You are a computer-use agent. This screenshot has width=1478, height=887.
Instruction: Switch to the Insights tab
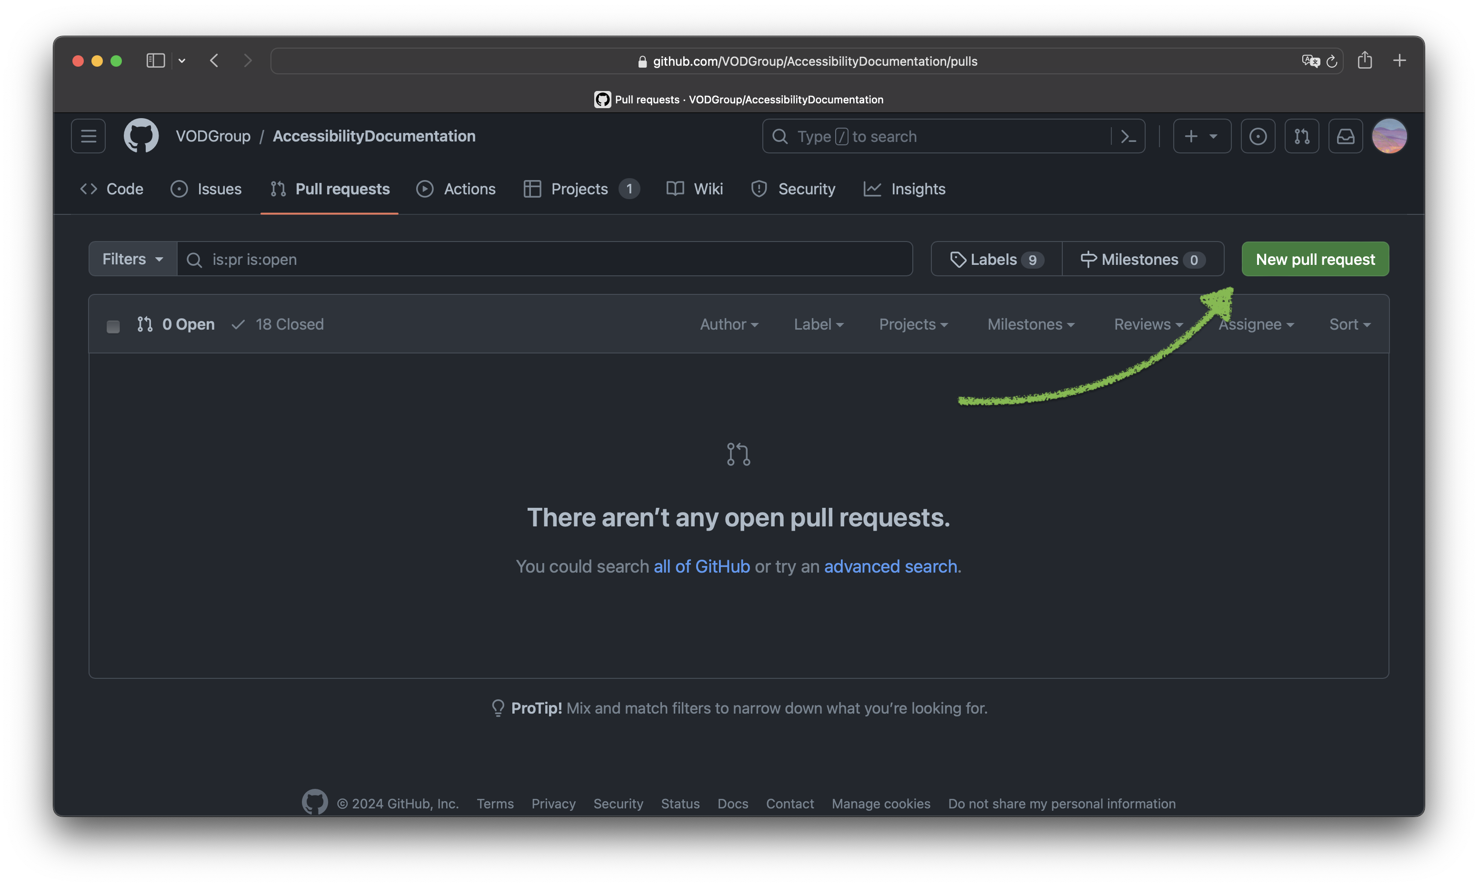(x=905, y=189)
